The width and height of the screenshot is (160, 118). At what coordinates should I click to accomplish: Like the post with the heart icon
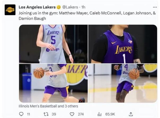tap(72, 114)
